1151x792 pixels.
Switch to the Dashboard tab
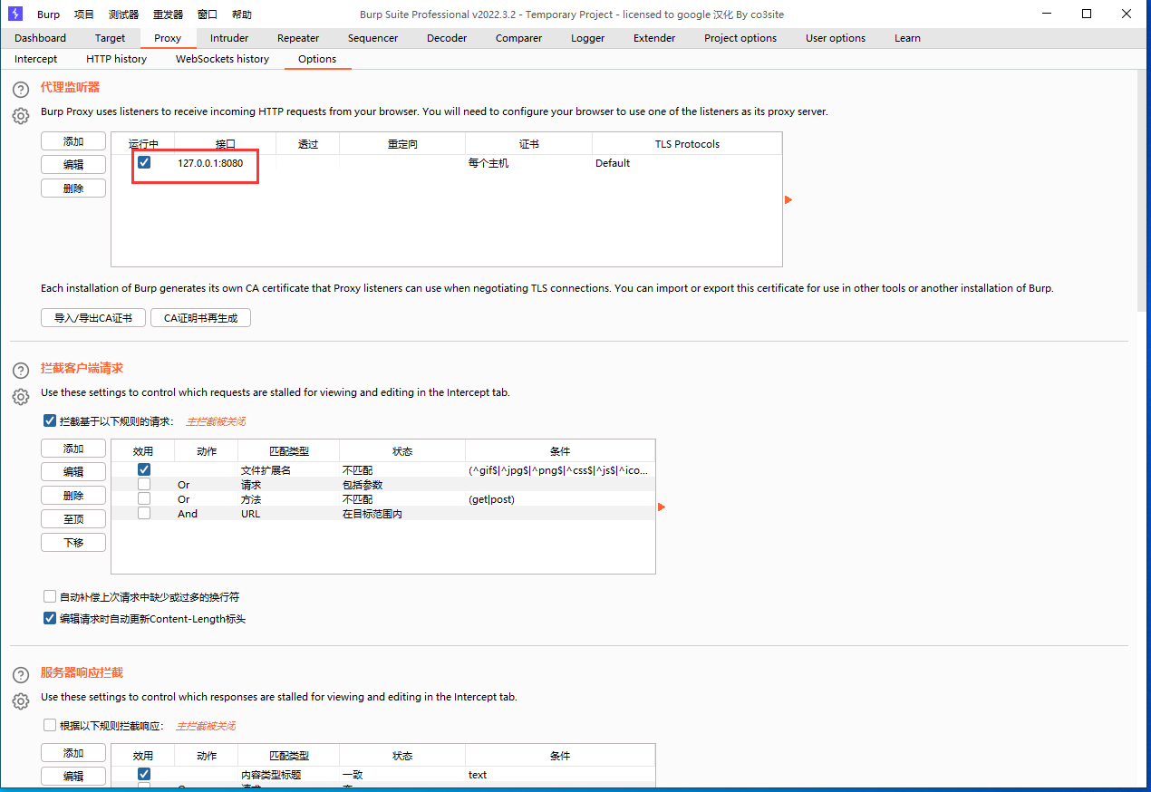click(40, 38)
